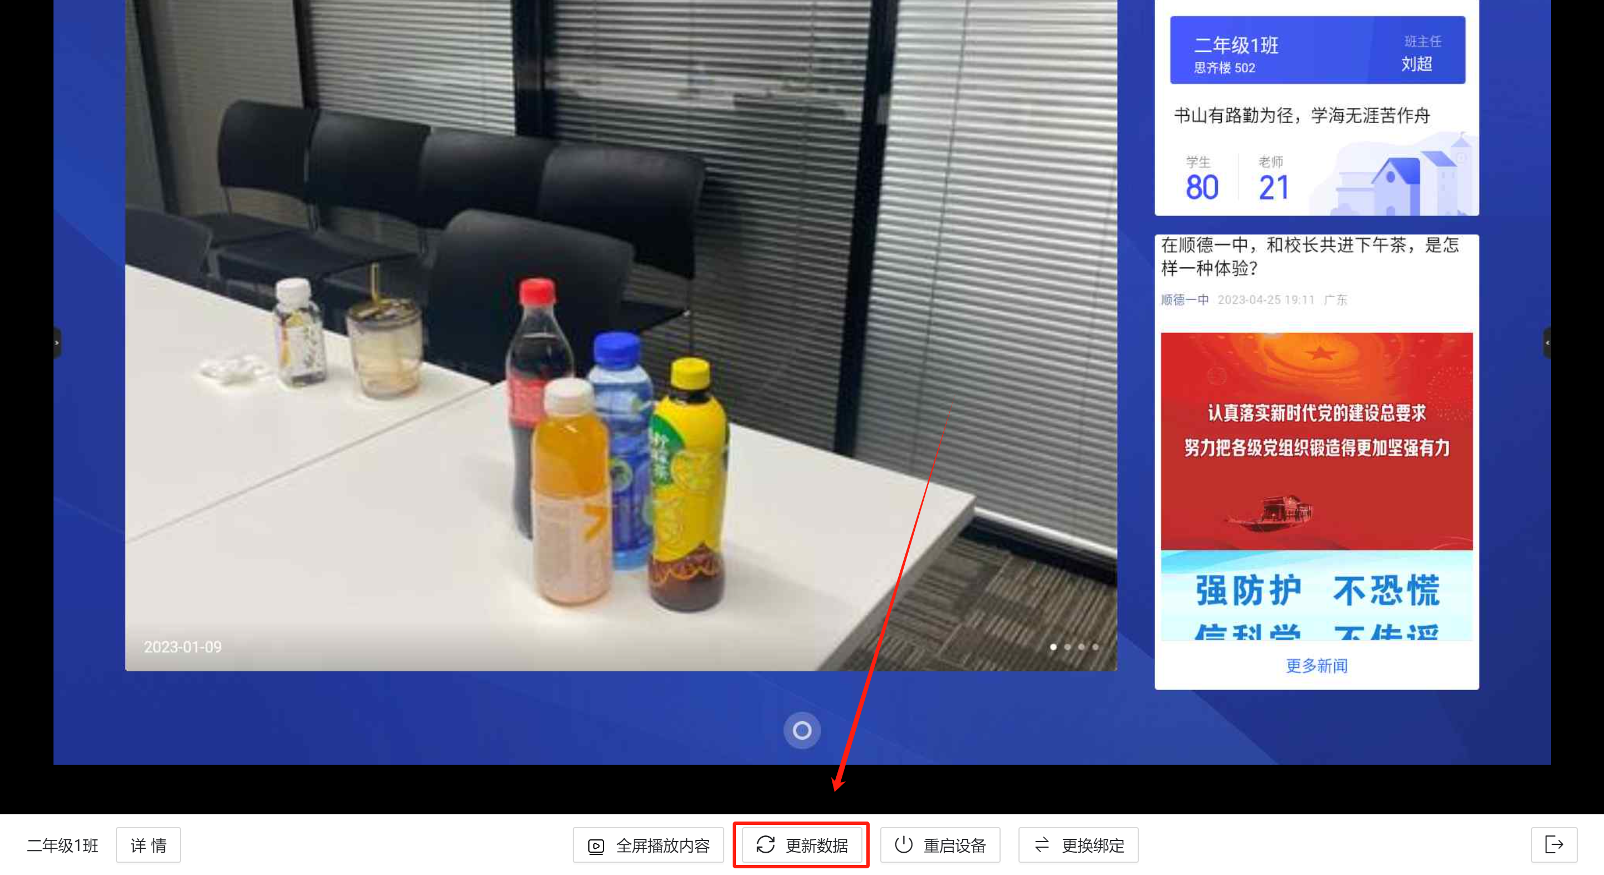Click the head teacher name 刘超
This screenshot has height=875, width=1604.
click(x=1417, y=63)
